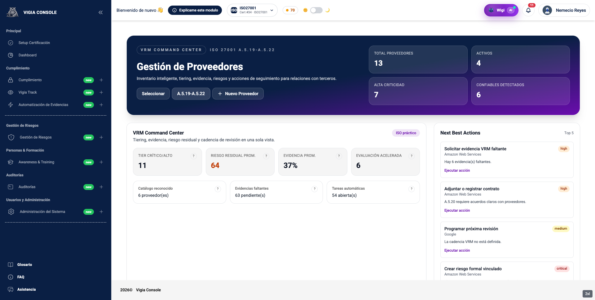The height and width of the screenshot is (300, 595).
Task: Click the Seleccionar button
Action: point(153,94)
